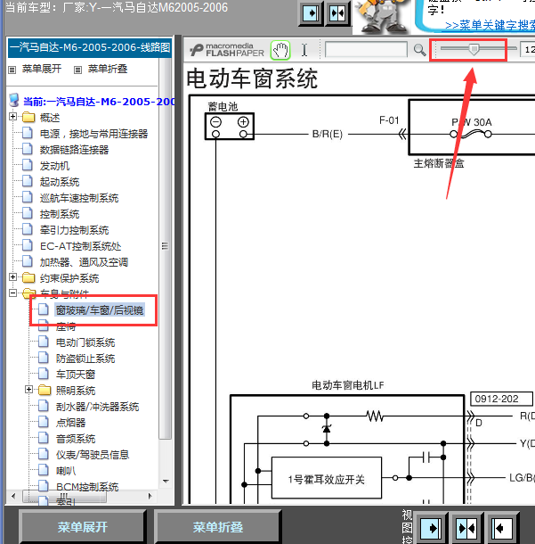Open 控制系统 tree item
535x544 pixels.
pos(60,214)
